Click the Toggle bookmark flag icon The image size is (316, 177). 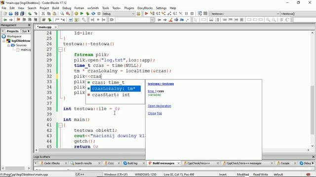[x=18, y=20]
